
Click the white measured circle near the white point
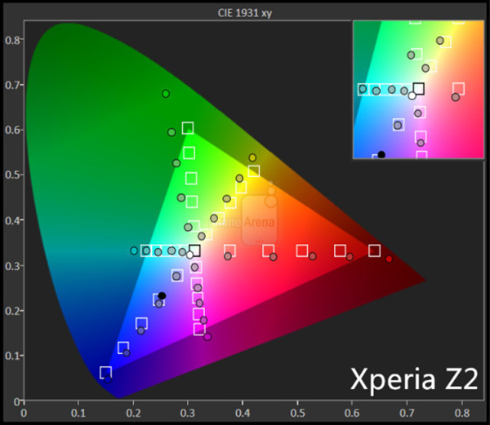point(190,255)
